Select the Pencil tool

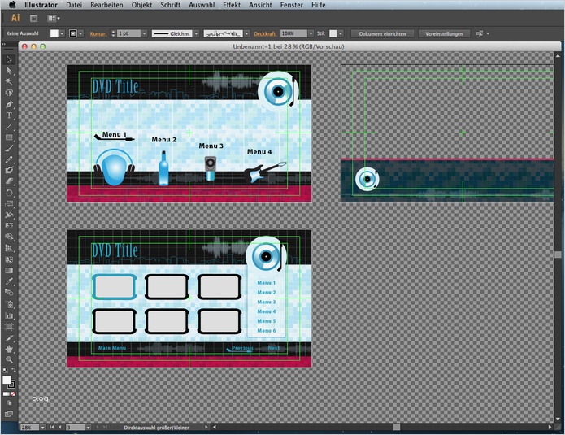pyautogui.click(x=9, y=159)
